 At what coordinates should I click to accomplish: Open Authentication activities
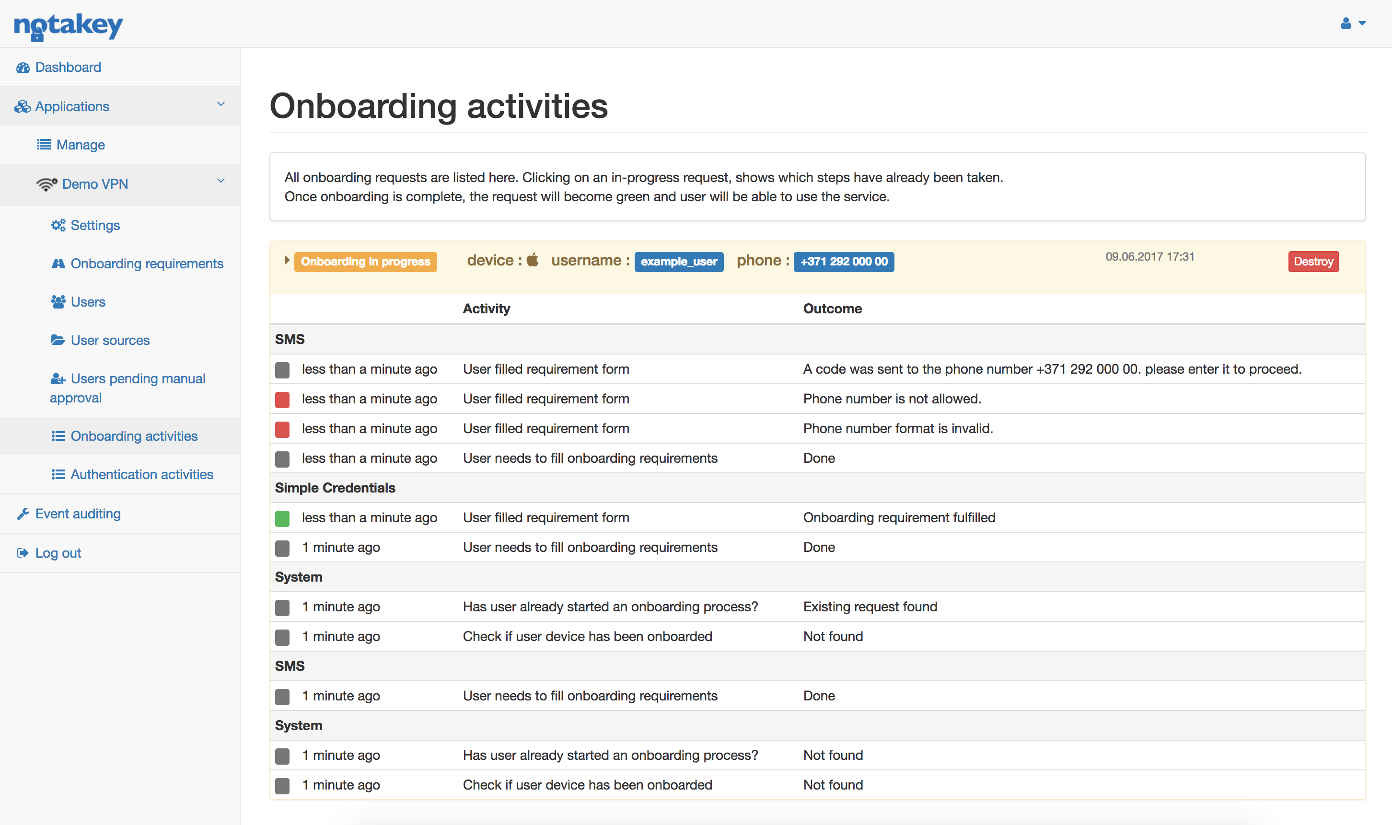142,474
